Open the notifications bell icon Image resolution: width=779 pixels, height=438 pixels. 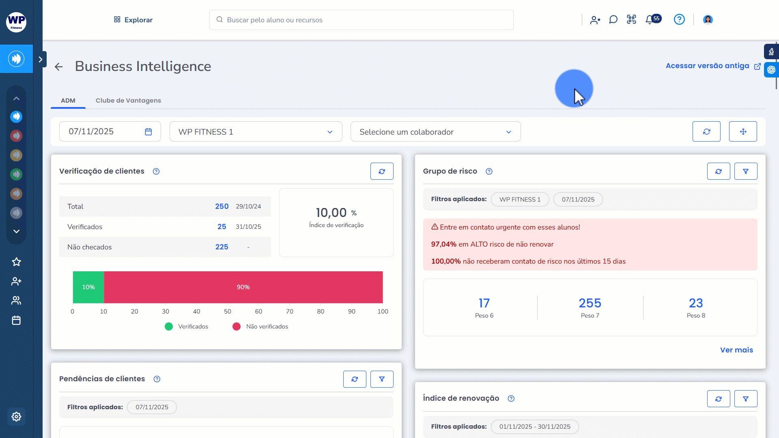coord(650,19)
